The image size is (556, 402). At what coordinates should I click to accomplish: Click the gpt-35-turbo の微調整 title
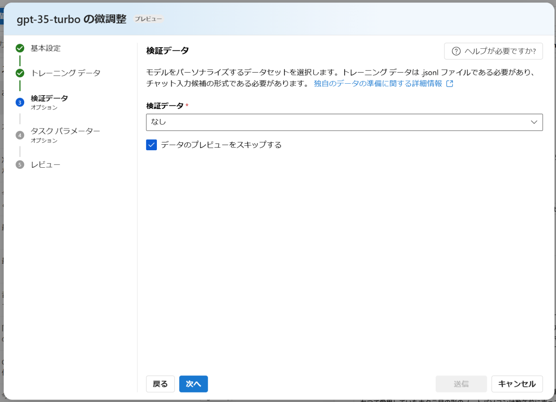tap(71, 19)
